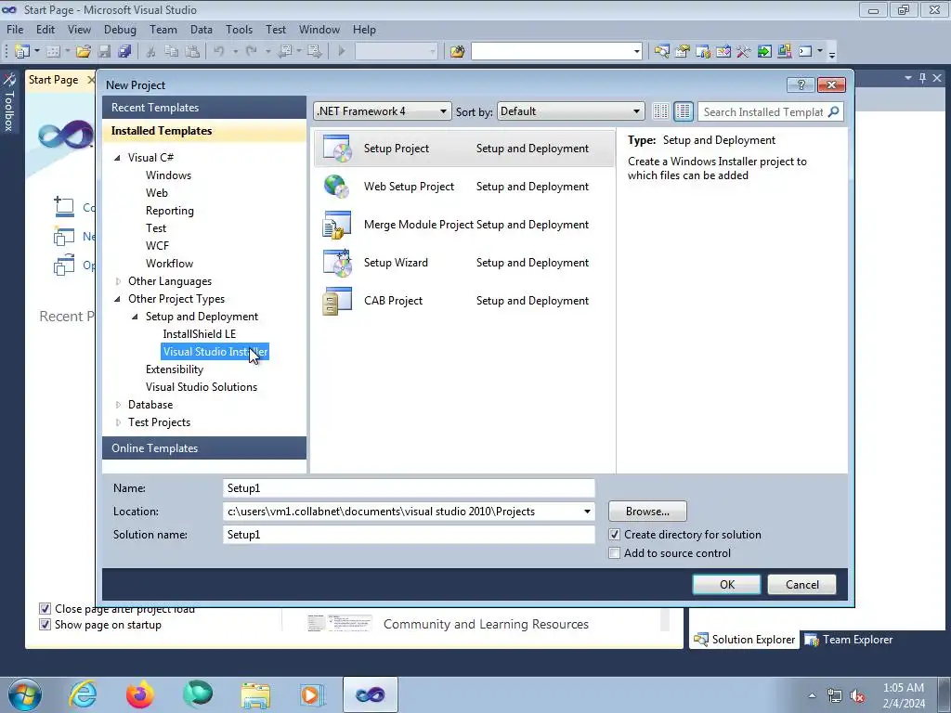The height and width of the screenshot is (713, 951).
Task: Click the Cancel button
Action: coord(801,585)
